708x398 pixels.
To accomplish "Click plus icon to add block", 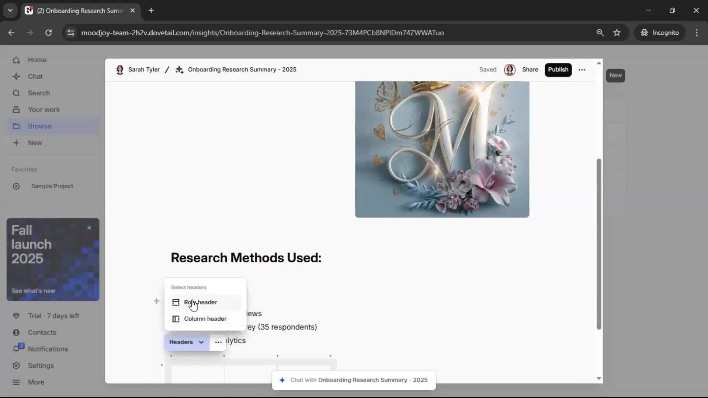I will [x=156, y=301].
